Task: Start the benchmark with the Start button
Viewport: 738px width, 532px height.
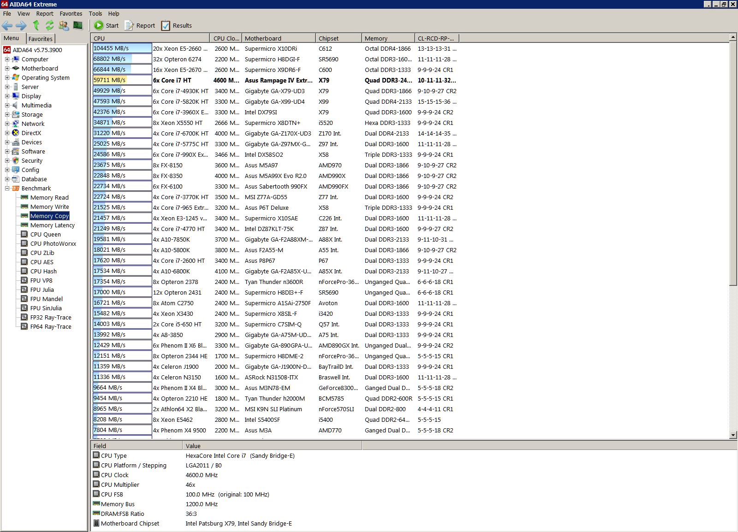Action: pos(107,25)
